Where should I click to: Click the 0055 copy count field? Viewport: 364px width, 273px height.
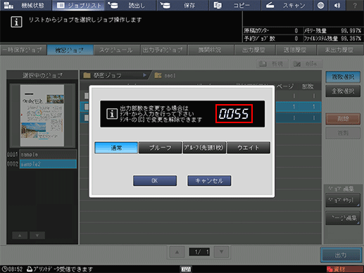[234, 114]
